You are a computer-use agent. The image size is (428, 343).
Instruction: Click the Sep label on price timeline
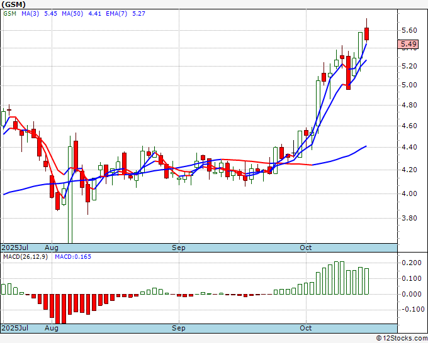(179, 248)
